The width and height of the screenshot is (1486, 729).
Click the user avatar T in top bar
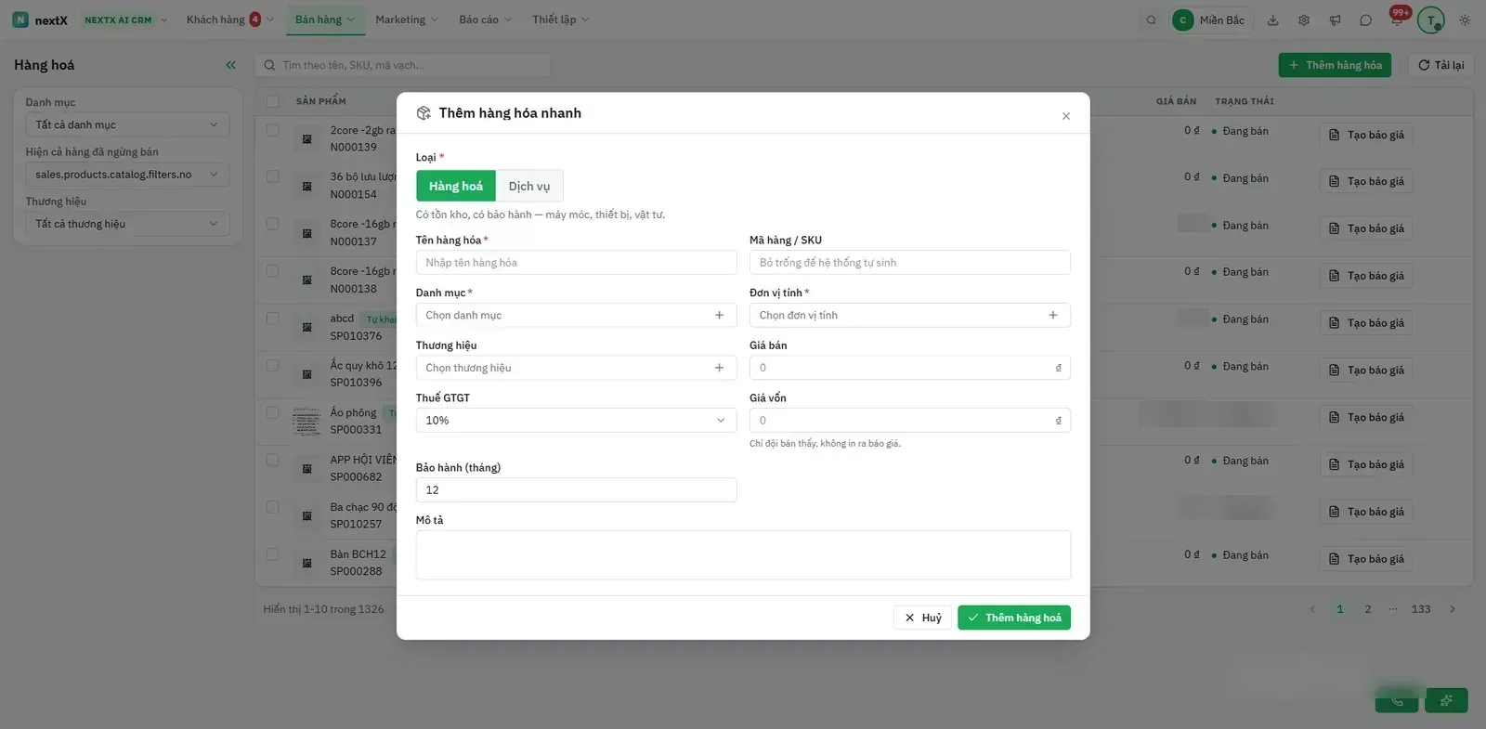pos(1430,20)
